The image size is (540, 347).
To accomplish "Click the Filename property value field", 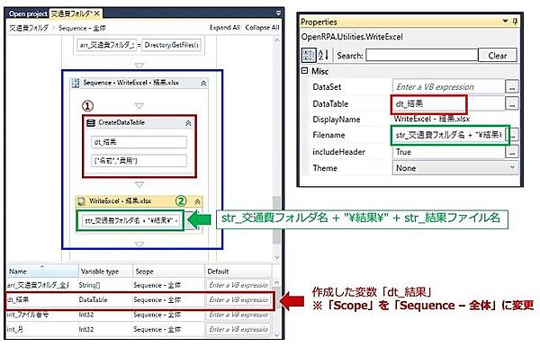I will coord(449,135).
